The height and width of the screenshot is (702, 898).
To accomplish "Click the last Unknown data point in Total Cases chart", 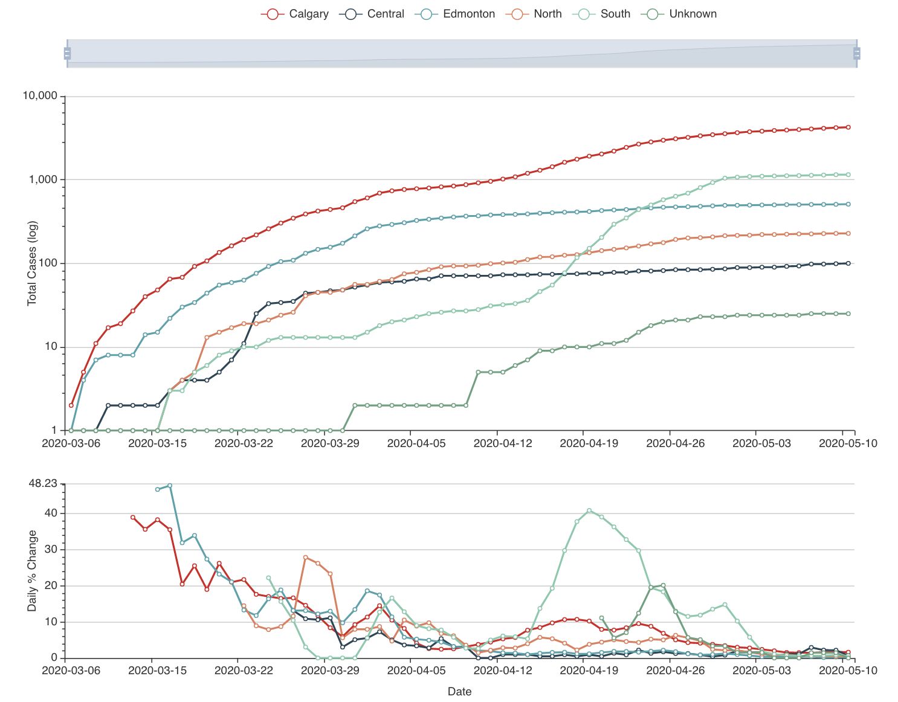I will tap(848, 314).
